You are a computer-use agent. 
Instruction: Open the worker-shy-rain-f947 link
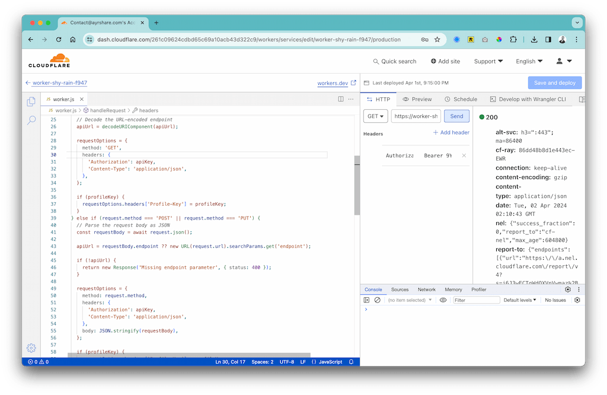[x=60, y=83]
